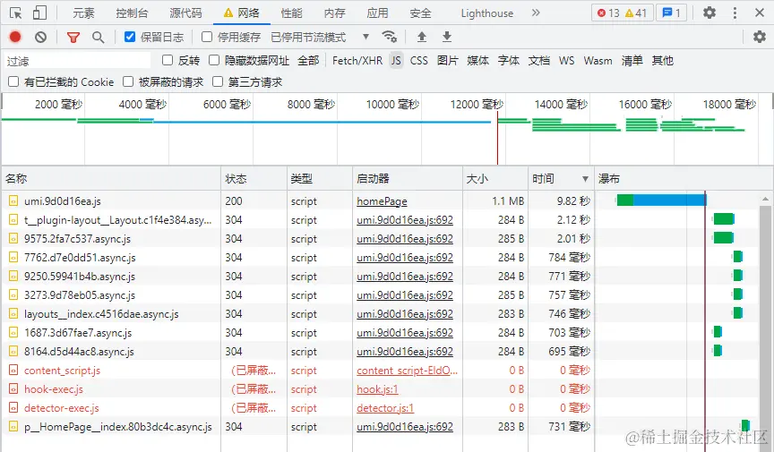Viewport: 774px width, 452px height.
Task: Filter requests by Fetch/XHR
Action: point(357,61)
